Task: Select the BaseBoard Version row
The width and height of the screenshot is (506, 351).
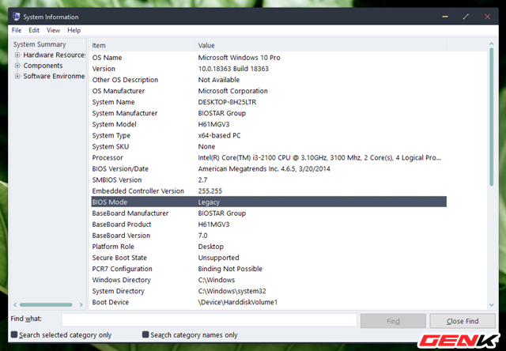Action: pyautogui.click(x=269, y=236)
